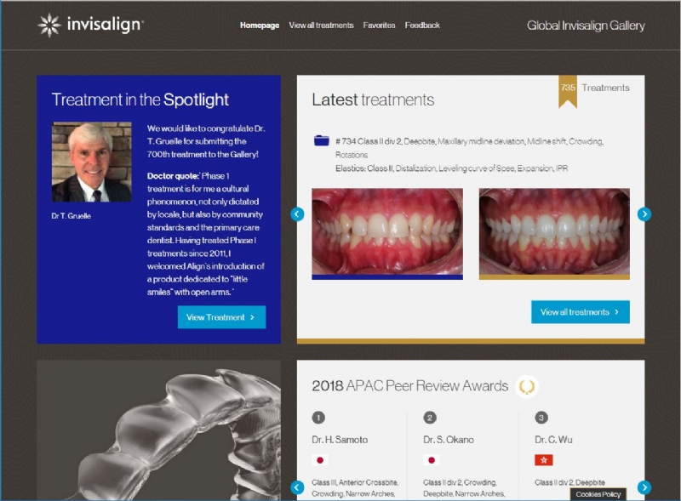The height and width of the screenshot is (501, 681).
Task: Click the gold laurel award icon
Action: tap(527, 386)
